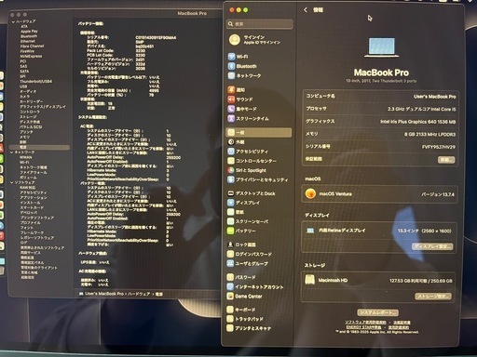Click the macOS Ventura version row
The image size is (477, 357).
coord(379,194)
